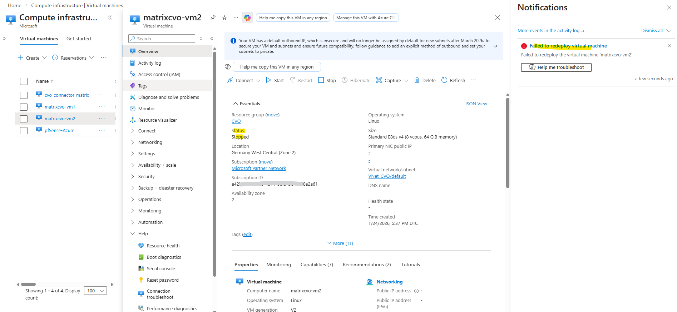Switch to the Monitoring tab

point(278,265)
